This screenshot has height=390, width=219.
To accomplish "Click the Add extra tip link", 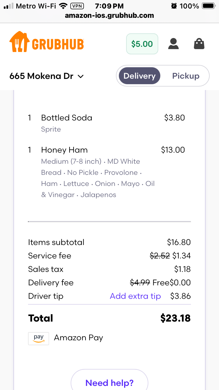I will pyautogui.click(x=135, y=296).
